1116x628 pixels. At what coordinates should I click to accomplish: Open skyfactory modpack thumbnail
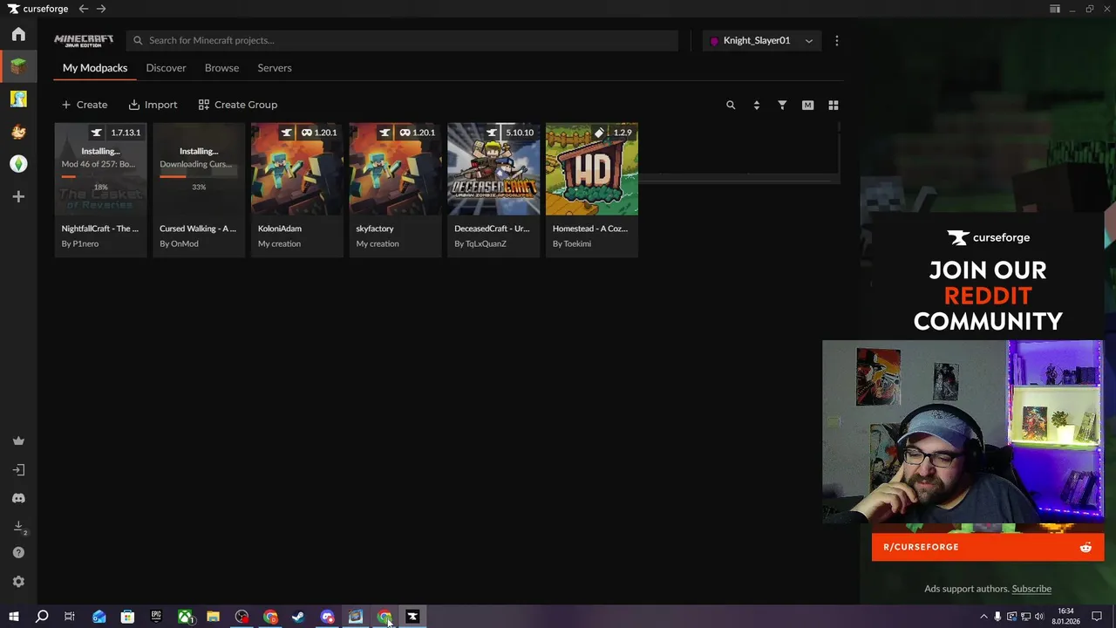(x=396, y=168)
